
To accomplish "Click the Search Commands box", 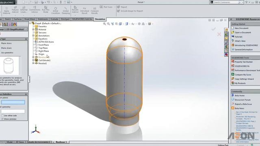I will coord(225,2).
